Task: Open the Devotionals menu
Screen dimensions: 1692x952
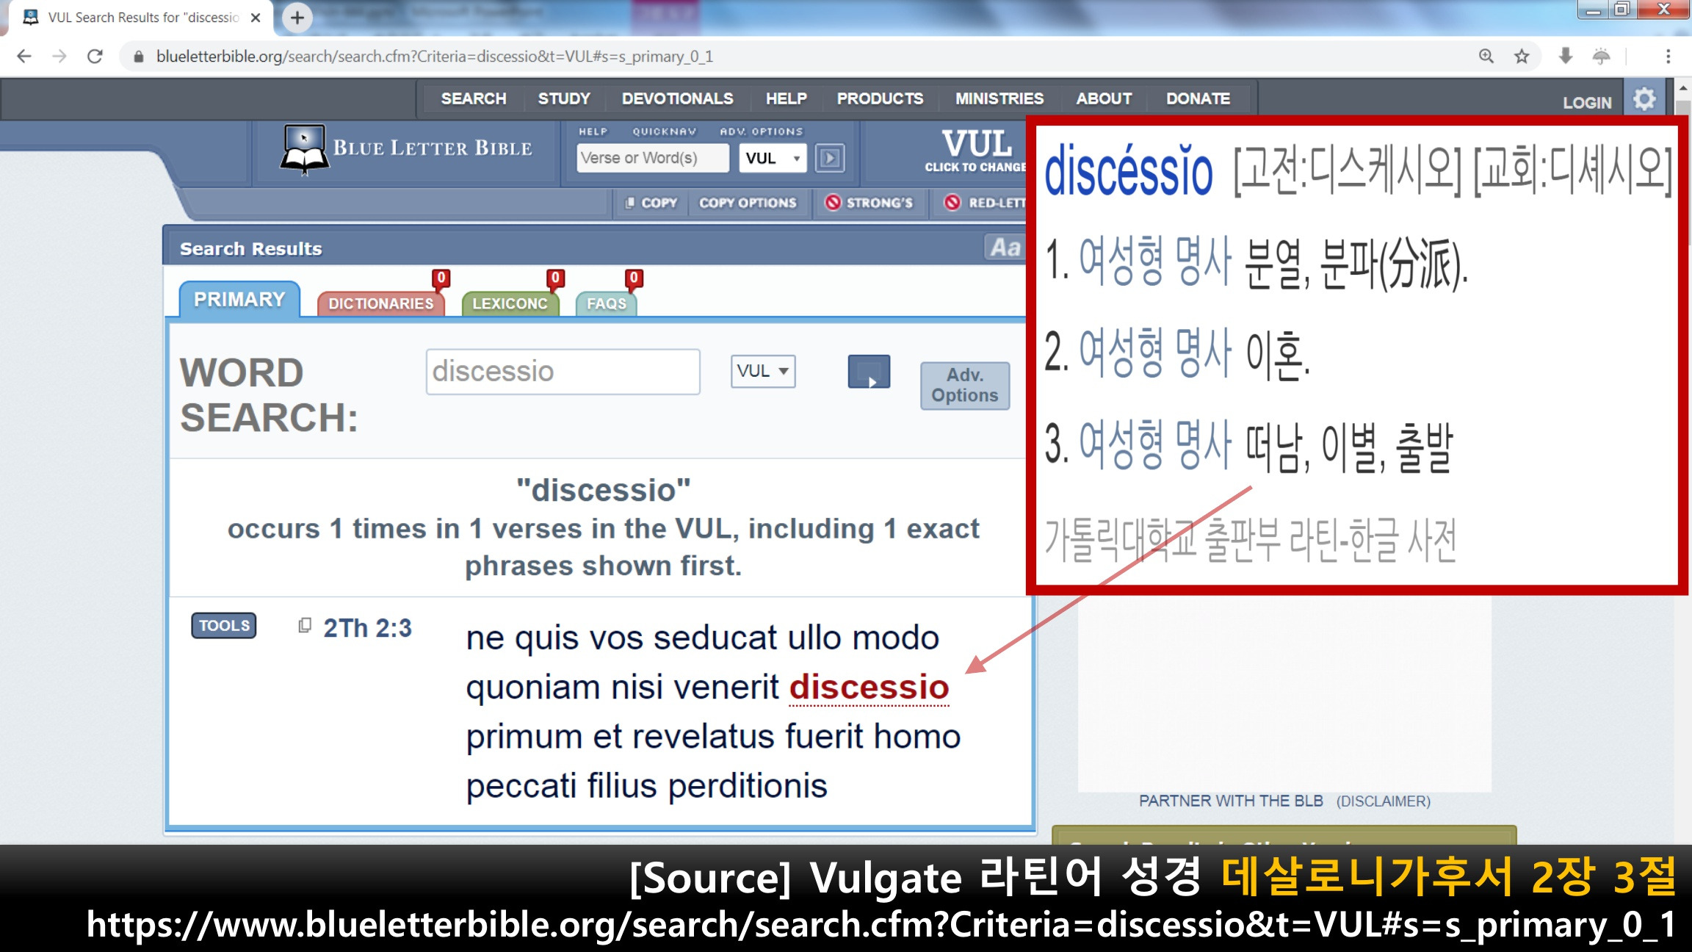Action: coord(677,98)
